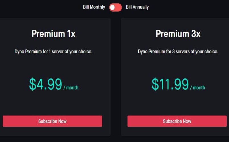Viewport: 229px width, 142px height.
Task: Click the dollar sign of the $4.99 price
Action: pyautogui.click(x=33, y=84)
